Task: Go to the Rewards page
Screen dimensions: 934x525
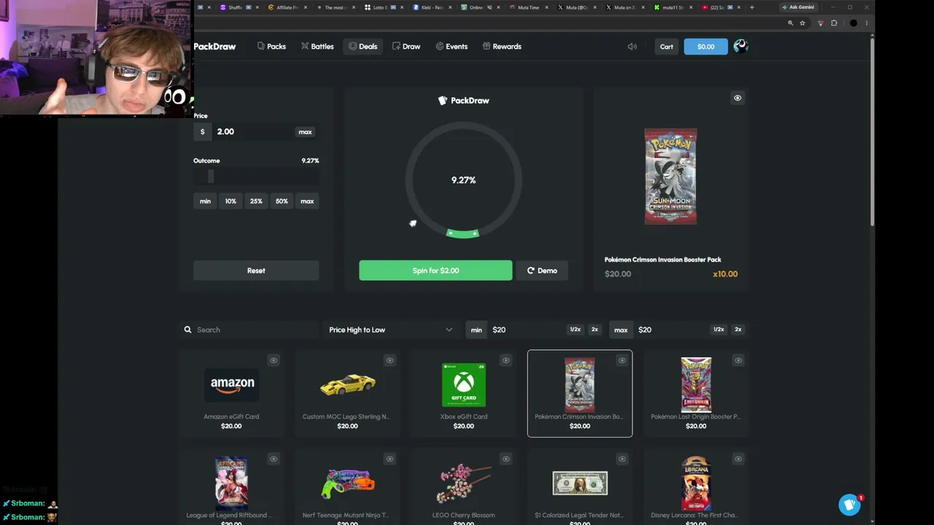Action: pos(502,47)
